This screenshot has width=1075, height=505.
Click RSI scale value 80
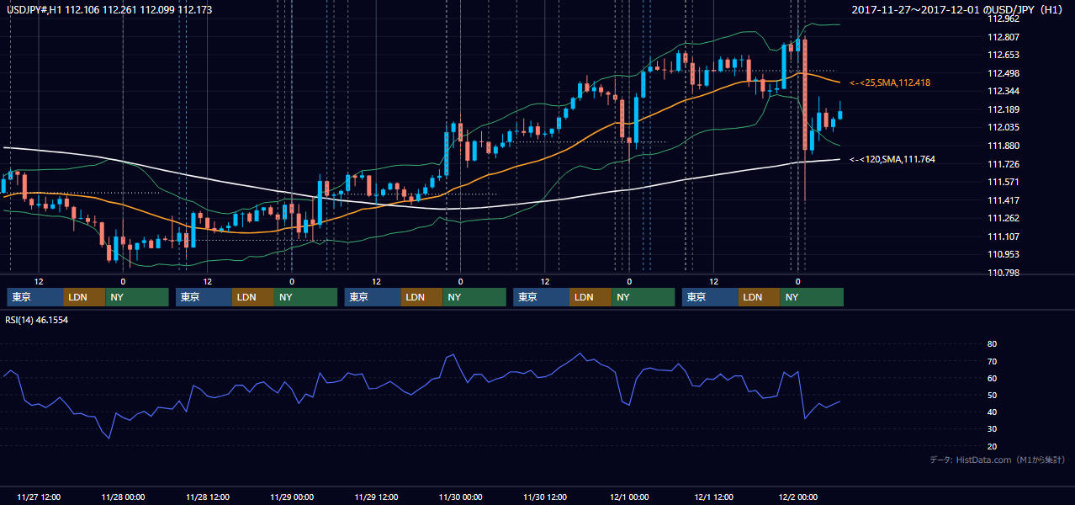click(993, 344)
